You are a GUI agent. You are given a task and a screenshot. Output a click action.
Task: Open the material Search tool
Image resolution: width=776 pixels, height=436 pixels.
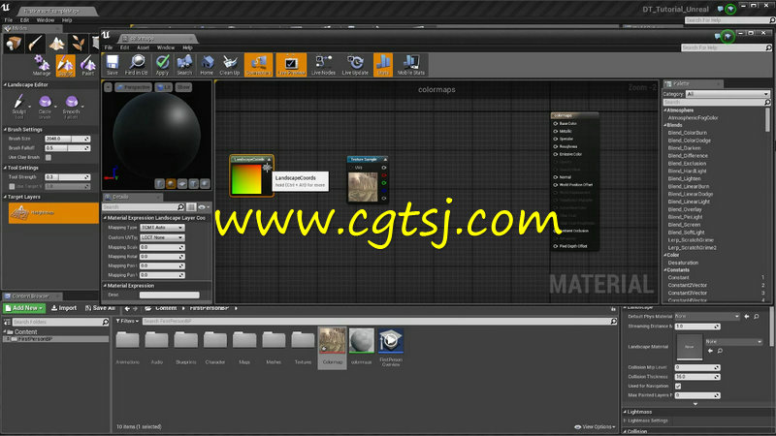(184, 65)
